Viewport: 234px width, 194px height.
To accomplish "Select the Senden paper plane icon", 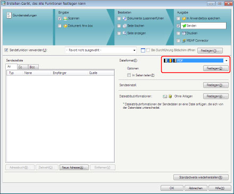I will [x=184, y=26].
